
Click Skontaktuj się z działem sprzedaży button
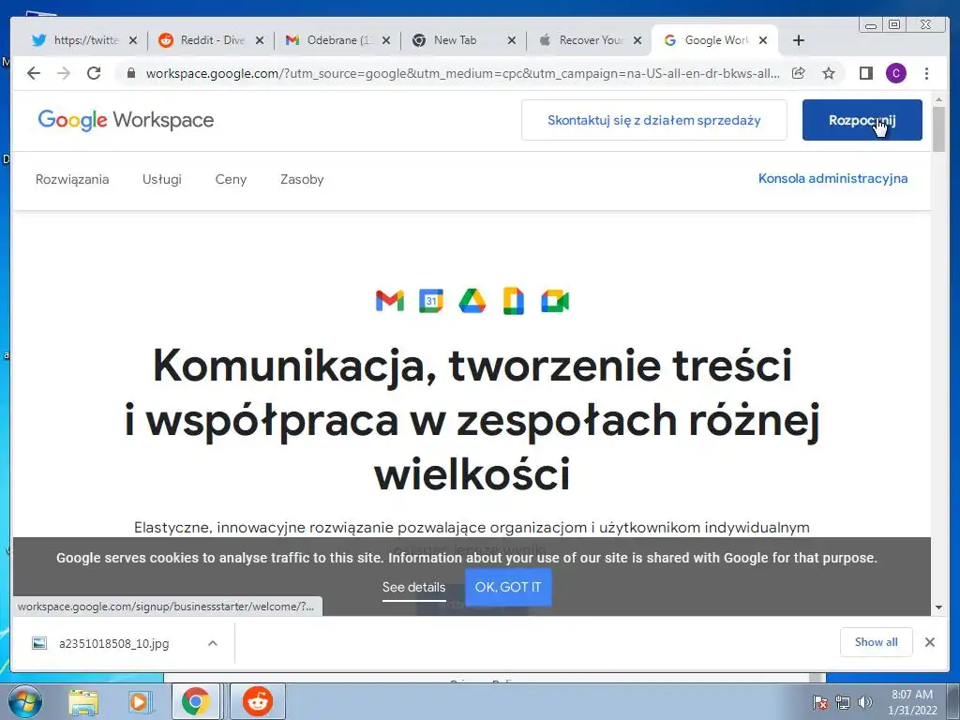tap(653, 120)
